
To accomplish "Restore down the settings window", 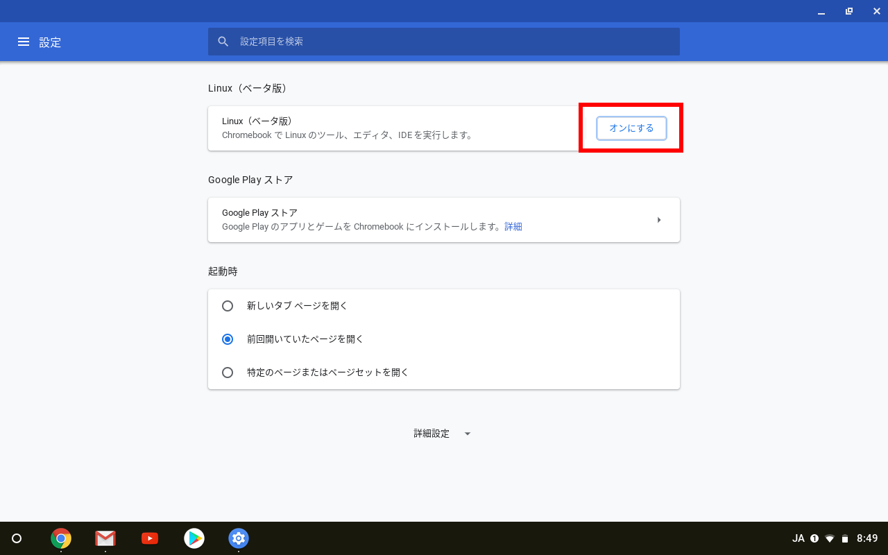I will pos(849,11).
